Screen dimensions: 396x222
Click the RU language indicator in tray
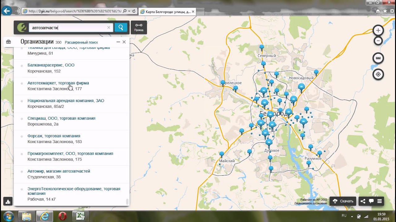(344, 216)
